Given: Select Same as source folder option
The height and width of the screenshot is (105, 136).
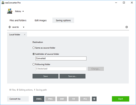Looking at the screenshot, I should point(34,48).
